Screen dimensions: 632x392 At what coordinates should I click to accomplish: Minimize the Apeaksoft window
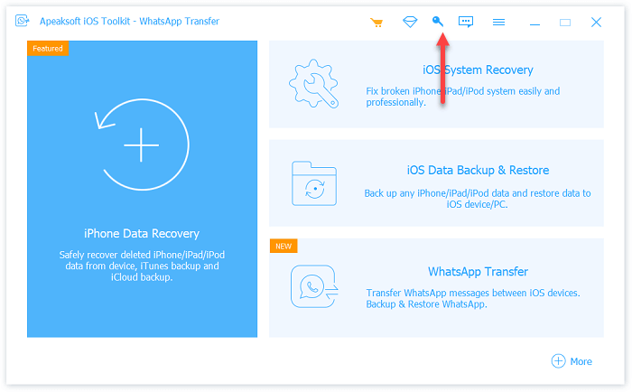click(x=534, y=23)
